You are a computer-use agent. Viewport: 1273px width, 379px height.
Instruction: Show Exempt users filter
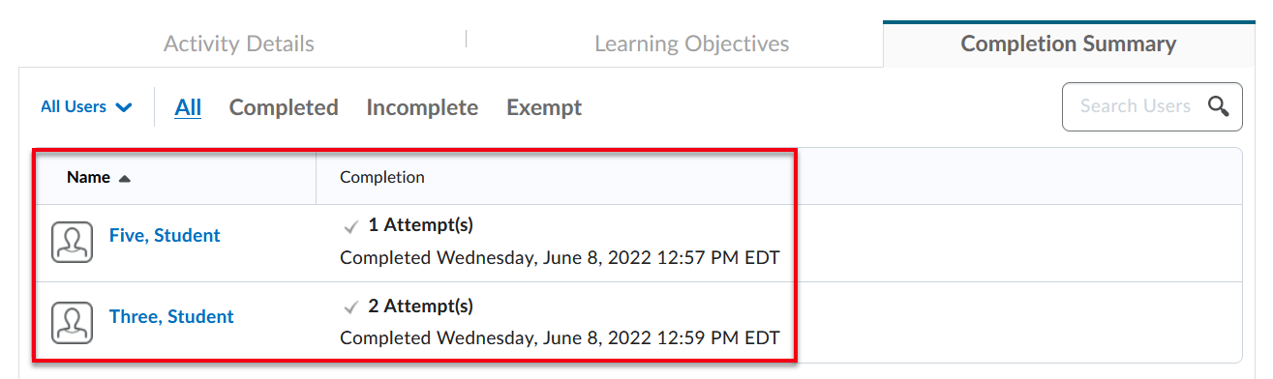(x=544, y=107)
